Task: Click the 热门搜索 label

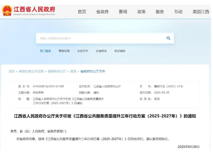Action: coord(46,51)
